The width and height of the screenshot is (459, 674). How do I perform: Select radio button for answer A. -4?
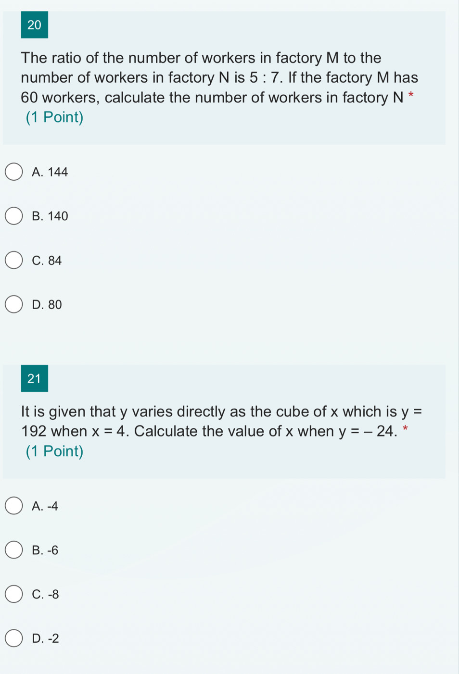click(x=14, y=506)
